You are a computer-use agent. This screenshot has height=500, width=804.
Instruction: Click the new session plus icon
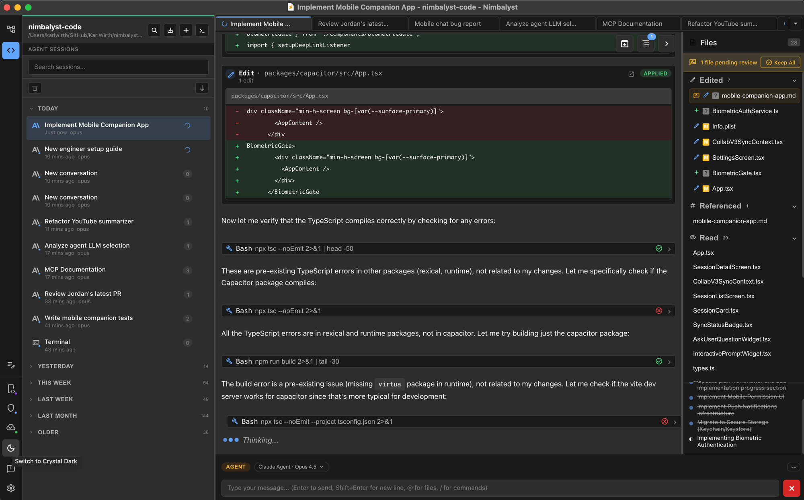[186, 30]
